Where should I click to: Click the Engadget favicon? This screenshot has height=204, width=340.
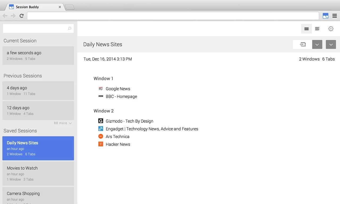pos(101,129)
